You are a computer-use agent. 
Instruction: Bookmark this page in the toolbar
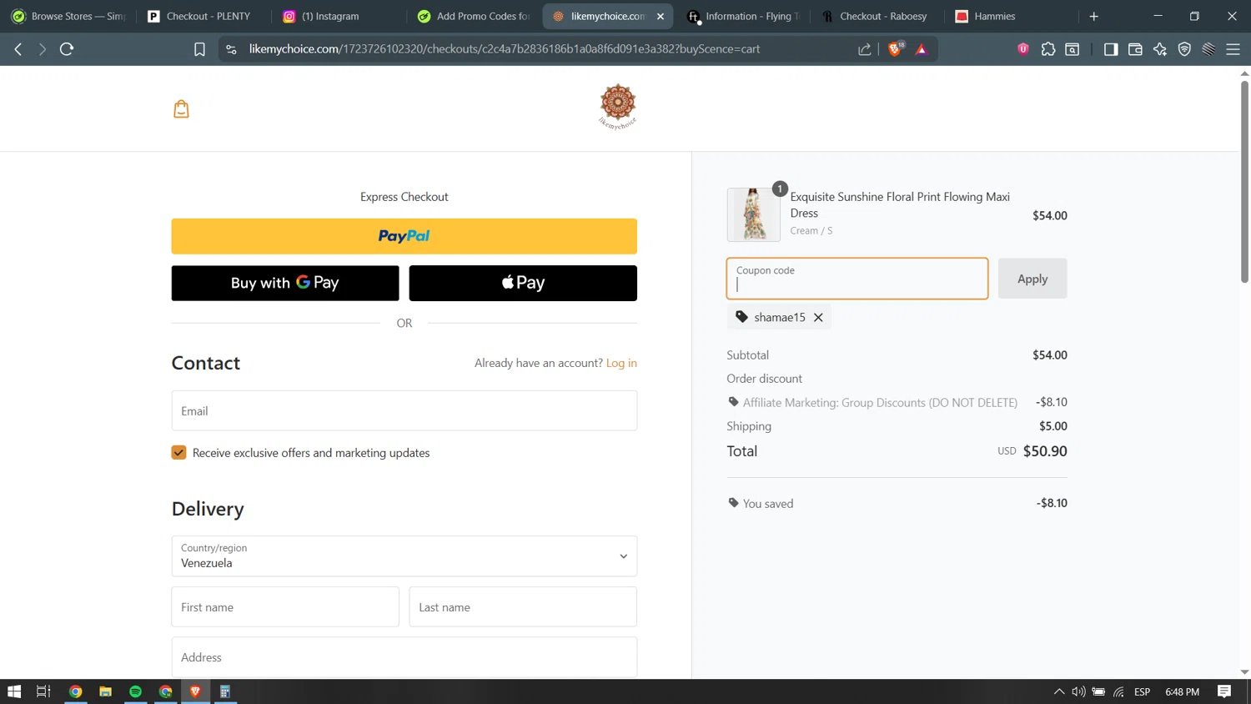coord(199,49)
